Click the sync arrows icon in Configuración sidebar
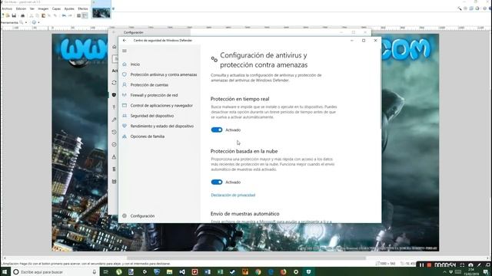This screenshot has width=492, height=276. coord(115,83)
